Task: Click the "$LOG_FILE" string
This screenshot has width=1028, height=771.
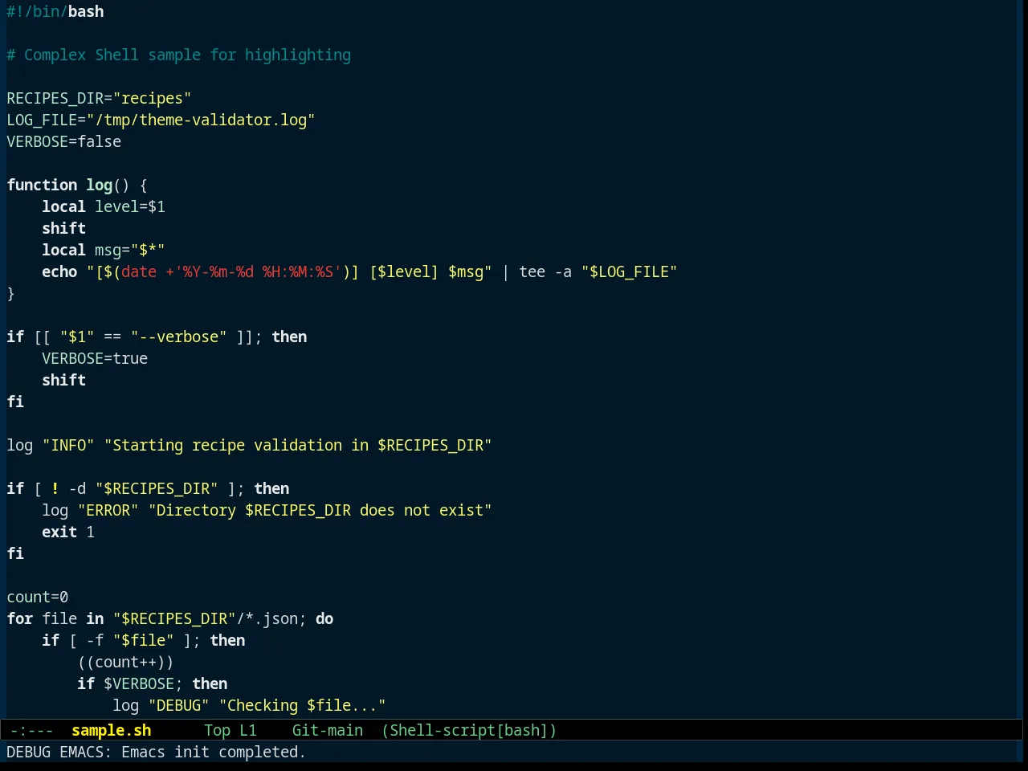Action: click(630, 271)
